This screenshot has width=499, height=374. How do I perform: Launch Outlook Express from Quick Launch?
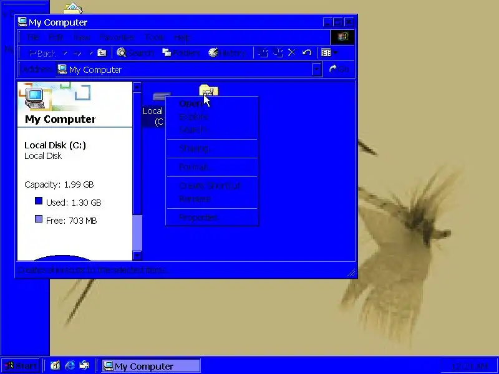(x=84, y=365)
